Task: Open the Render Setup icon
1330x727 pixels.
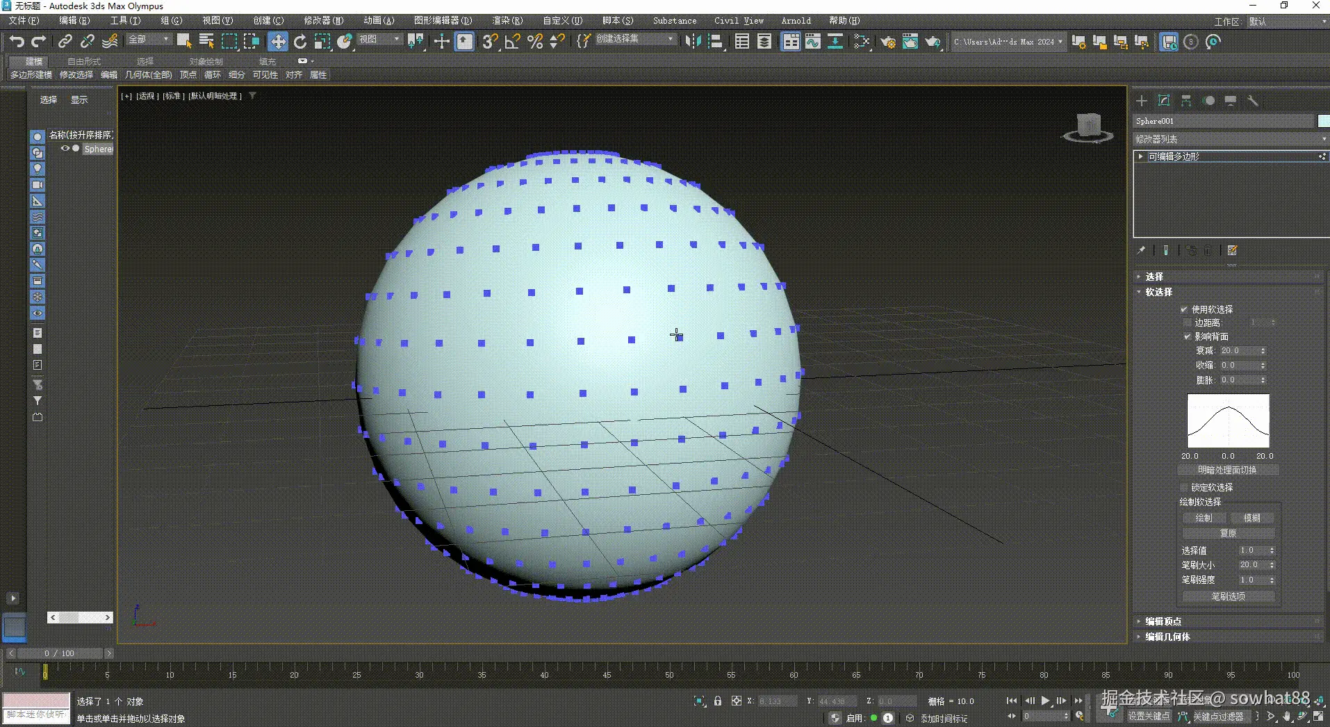Action: point(889,42)
